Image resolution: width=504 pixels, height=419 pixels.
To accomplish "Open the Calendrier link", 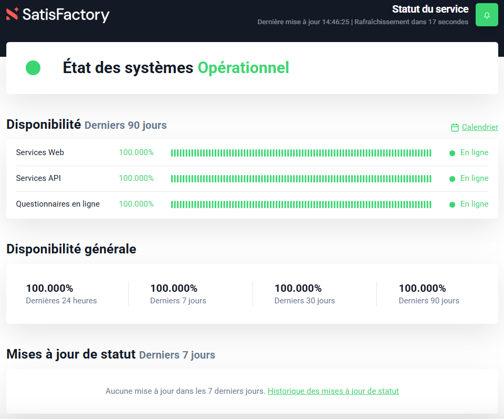I will [480, 127].
